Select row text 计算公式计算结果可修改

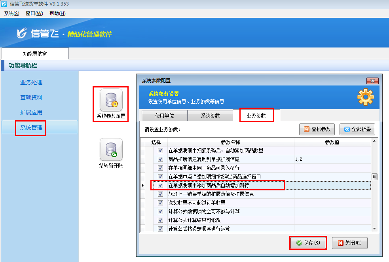pos(195,220)
